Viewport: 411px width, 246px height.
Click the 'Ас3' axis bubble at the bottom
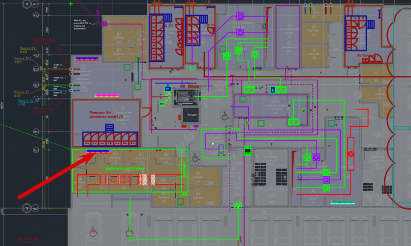35,208
